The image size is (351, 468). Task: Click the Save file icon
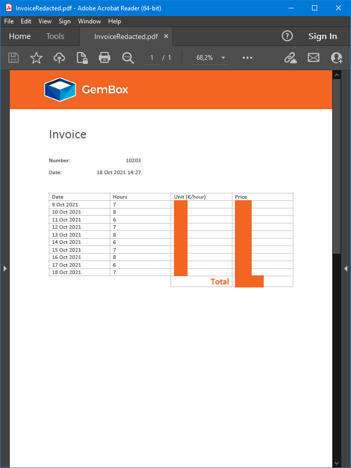(x=14, y=58)
